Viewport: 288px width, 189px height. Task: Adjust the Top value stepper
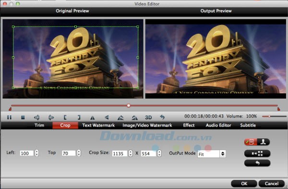(79, 153)
